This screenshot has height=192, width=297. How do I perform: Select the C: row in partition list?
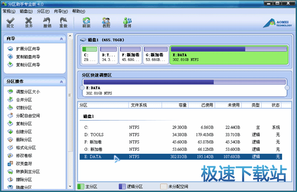click(181, 127)
